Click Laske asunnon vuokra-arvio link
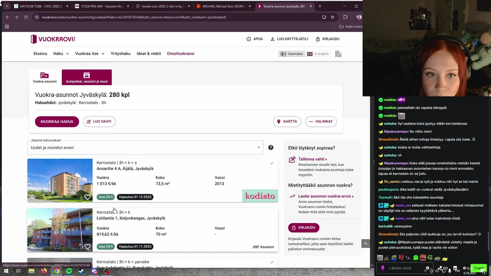Screen dimensions: 491x276 pyautogui.click(x=326, y=196)
